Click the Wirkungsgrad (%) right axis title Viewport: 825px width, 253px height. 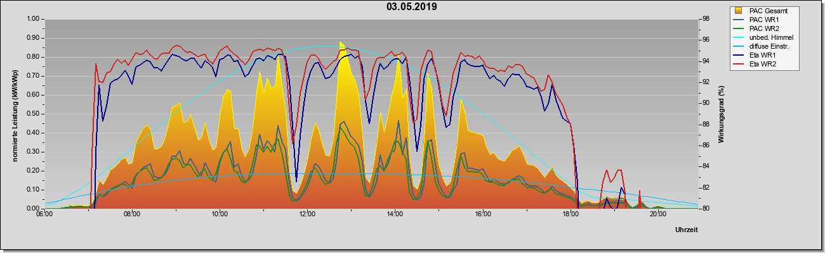(x=722, y=114)
